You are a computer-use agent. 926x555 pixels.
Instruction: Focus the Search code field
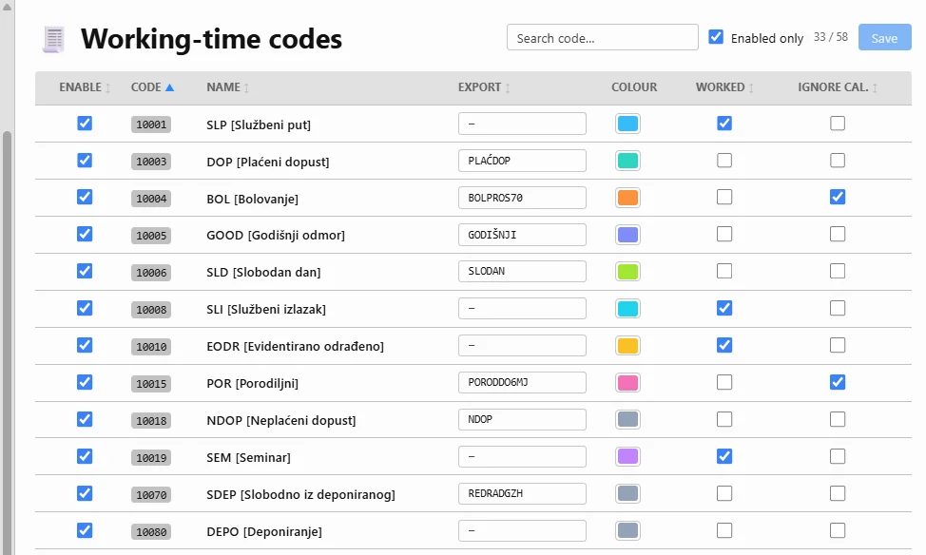pyautogui.click(x=603, y=38)
